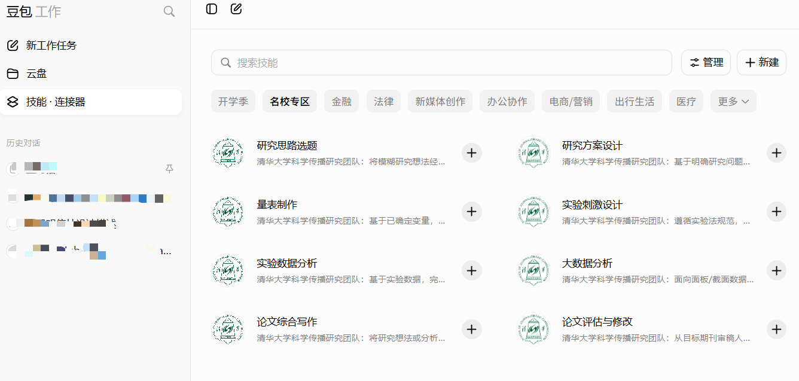799x381 pixels.
Task: Expand the 更多 categories dropdown
Action: [733, 102]
